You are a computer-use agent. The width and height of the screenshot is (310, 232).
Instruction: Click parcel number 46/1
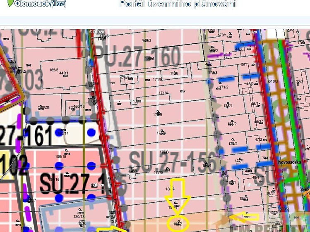tap(255, 104)
